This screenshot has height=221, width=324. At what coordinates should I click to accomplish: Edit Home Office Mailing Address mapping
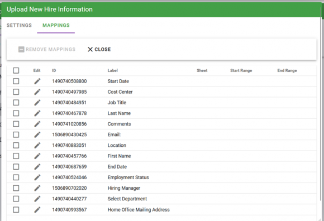pyautogui.click(x=37, y=210)
